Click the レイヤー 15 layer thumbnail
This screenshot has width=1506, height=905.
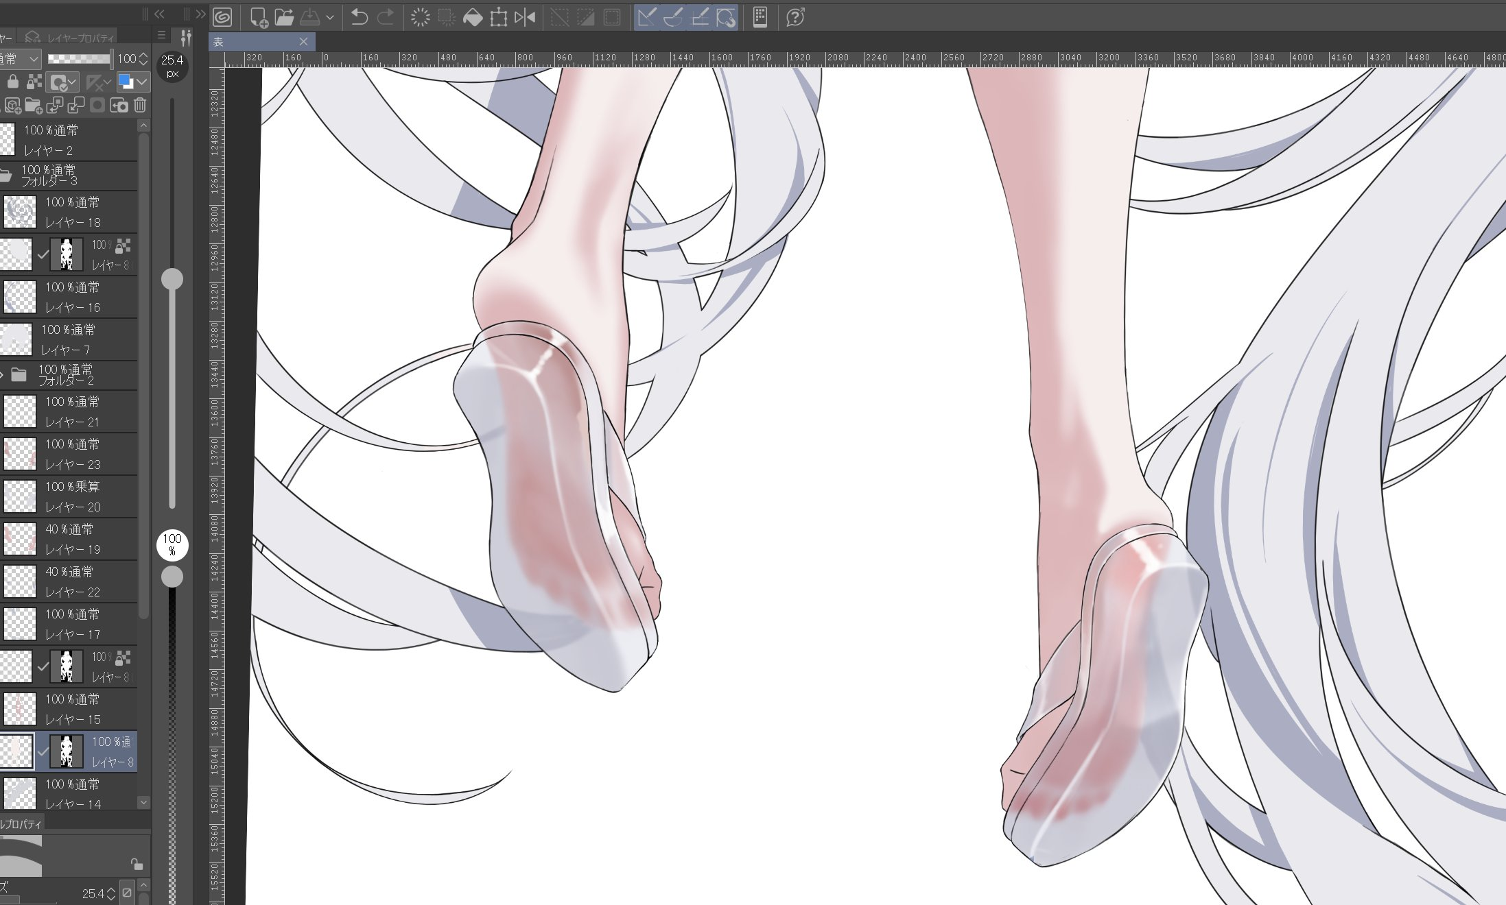[x=19, y=709]
